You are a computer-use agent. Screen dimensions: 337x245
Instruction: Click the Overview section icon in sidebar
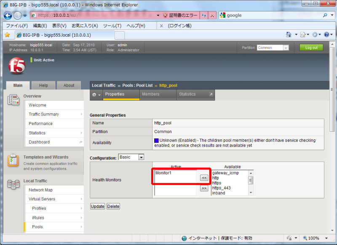pos(13,100)
